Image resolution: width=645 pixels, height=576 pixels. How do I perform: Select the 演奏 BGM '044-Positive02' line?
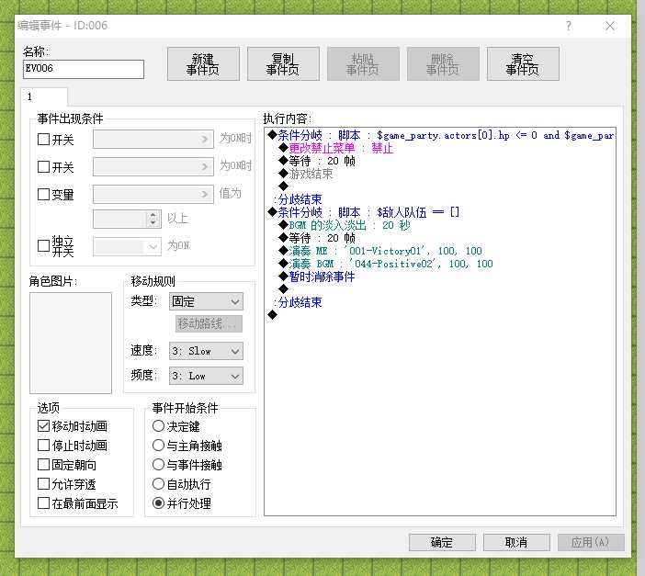click(385, 264)
